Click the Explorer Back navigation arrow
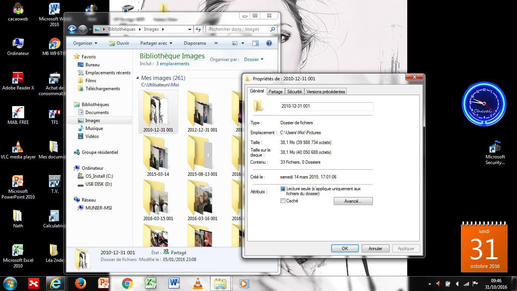 [x=72, y=29]
